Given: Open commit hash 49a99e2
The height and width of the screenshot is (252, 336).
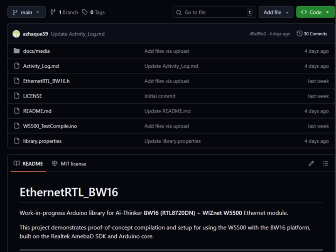Looking at the screenshot, I should pos(258,34).
